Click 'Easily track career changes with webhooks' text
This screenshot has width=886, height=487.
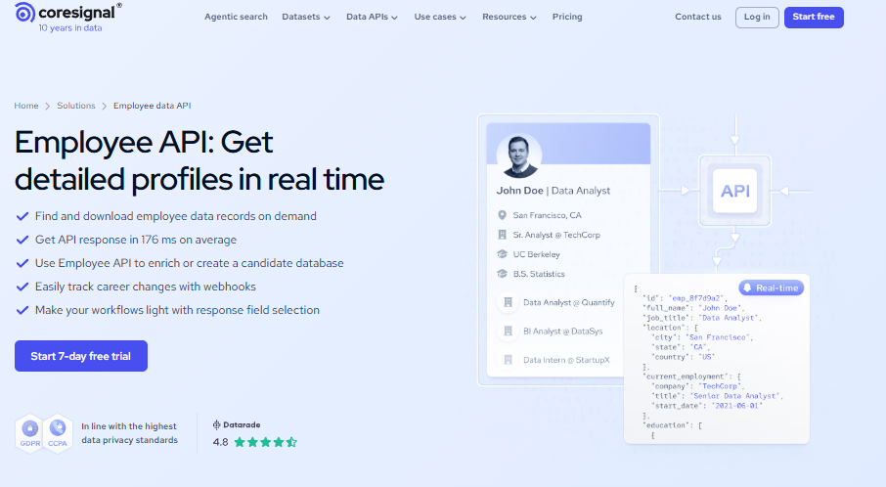[x=145, y=287]
